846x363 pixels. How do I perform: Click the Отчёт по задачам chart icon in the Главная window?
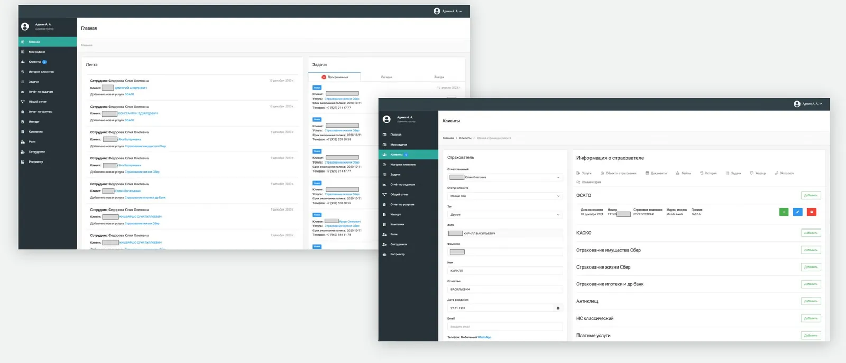(x=22, y=92)
